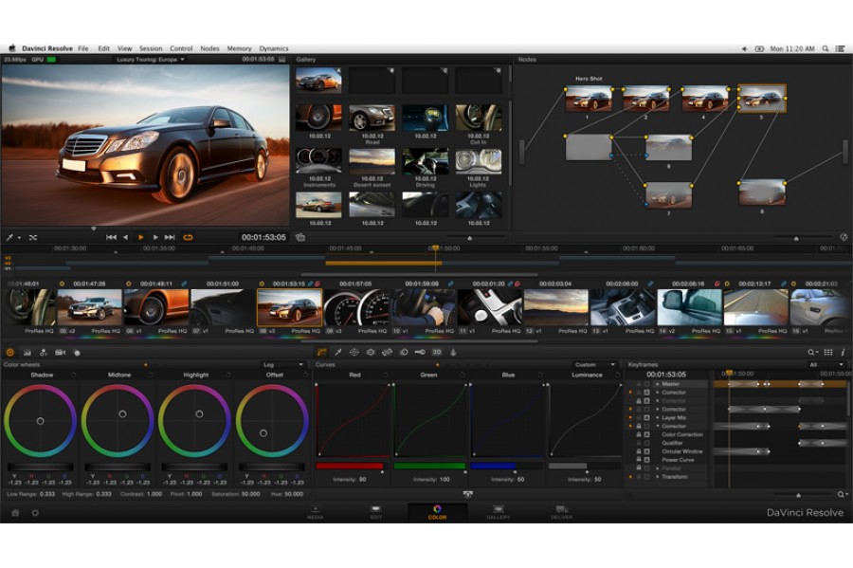Open the key palette icon

[x=420, y=352]
